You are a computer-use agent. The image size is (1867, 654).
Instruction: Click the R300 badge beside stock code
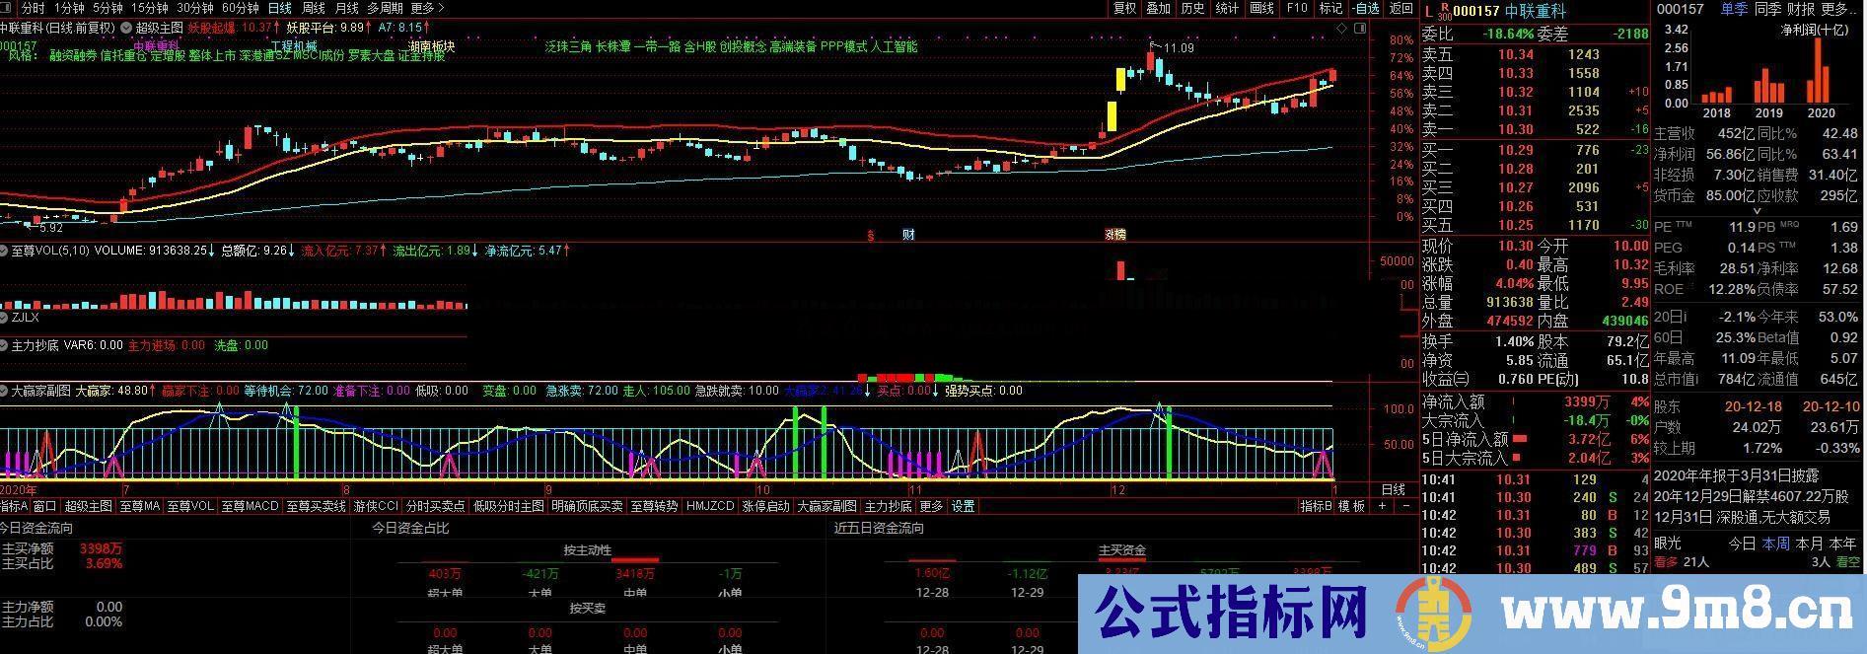[x=1444, y=12]
